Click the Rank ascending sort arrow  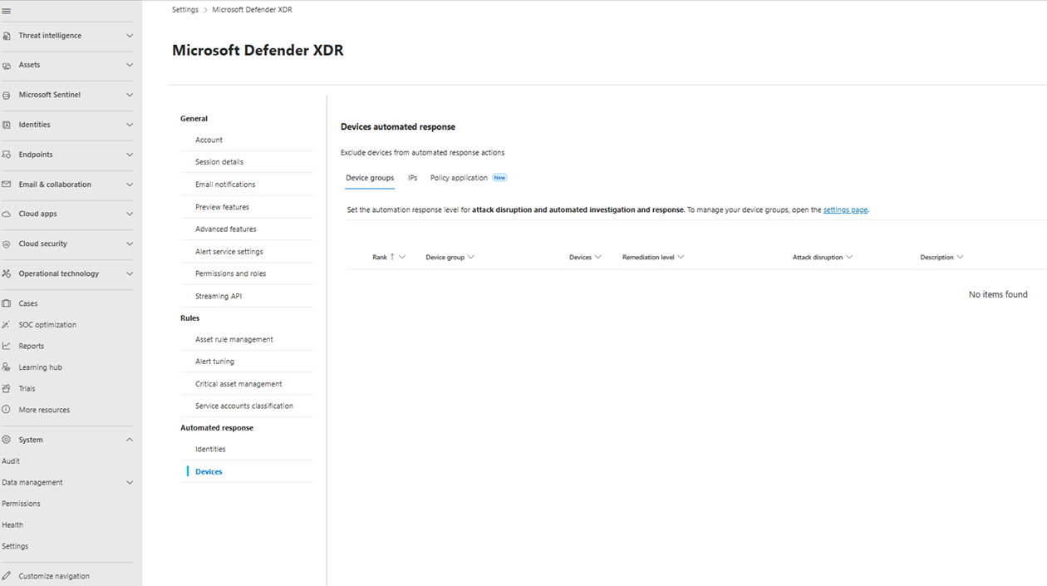point(392,257)
